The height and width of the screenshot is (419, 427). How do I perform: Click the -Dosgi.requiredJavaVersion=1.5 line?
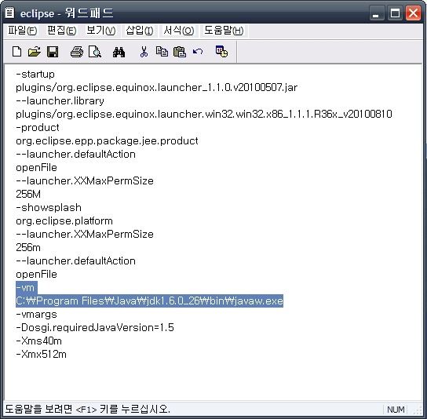[x=95, y=327]
